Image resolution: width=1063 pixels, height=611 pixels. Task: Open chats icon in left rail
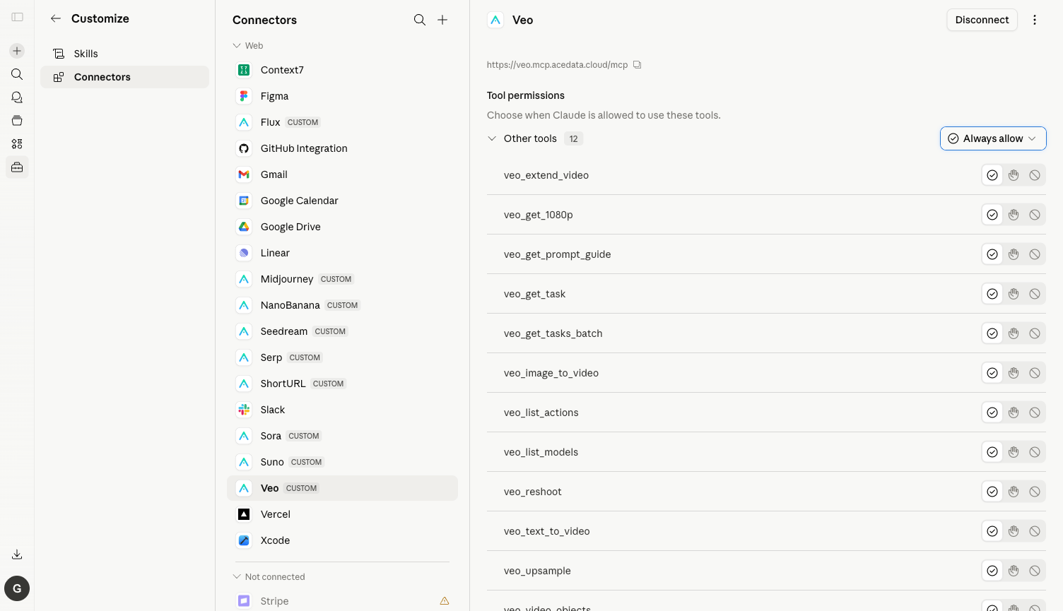pyautogui.click(x=17, y=97)
